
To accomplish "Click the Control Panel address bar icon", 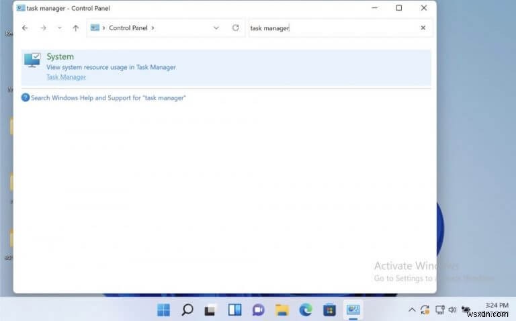I will [x=95, y=28].
